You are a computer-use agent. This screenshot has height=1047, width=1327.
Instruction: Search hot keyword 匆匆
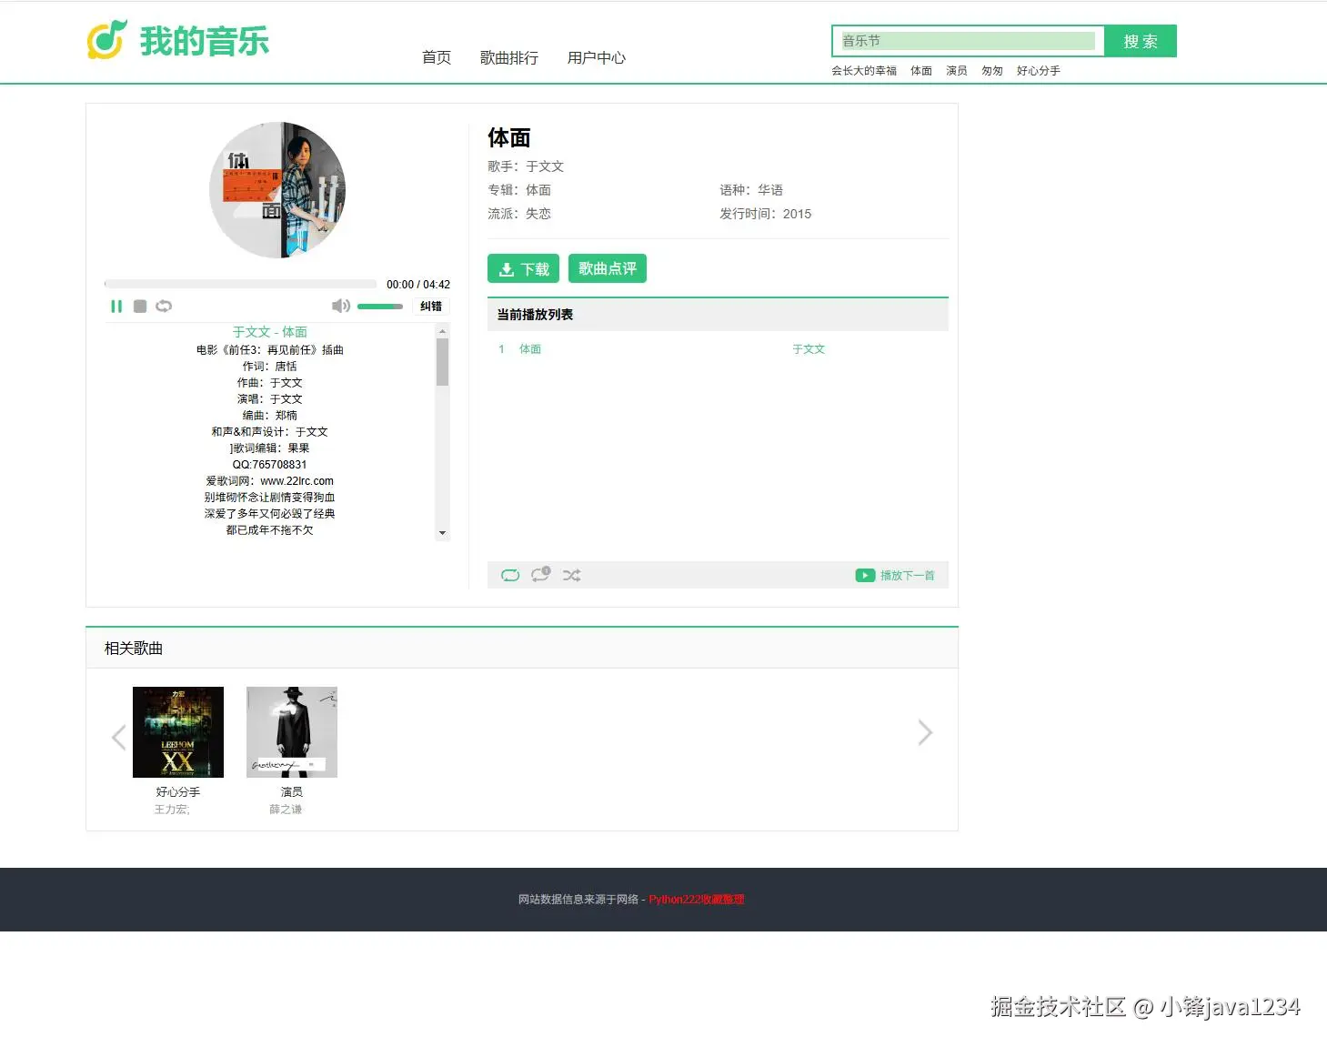click(992, 71)
